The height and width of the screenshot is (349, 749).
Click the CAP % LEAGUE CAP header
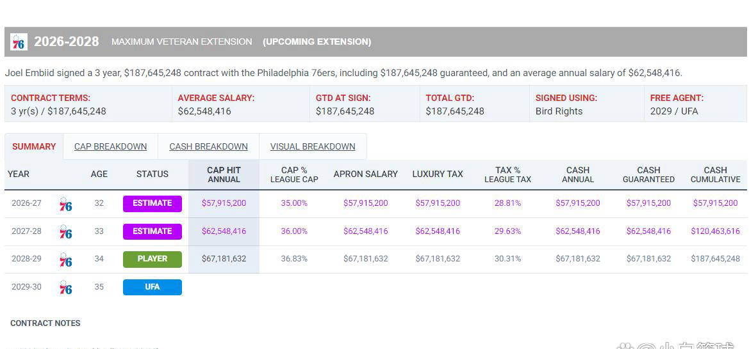pos(294,174)
